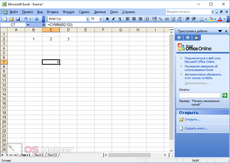230x163 pixels.
Task: Click the font color red A swatch
Action: (x=220, y=19)
